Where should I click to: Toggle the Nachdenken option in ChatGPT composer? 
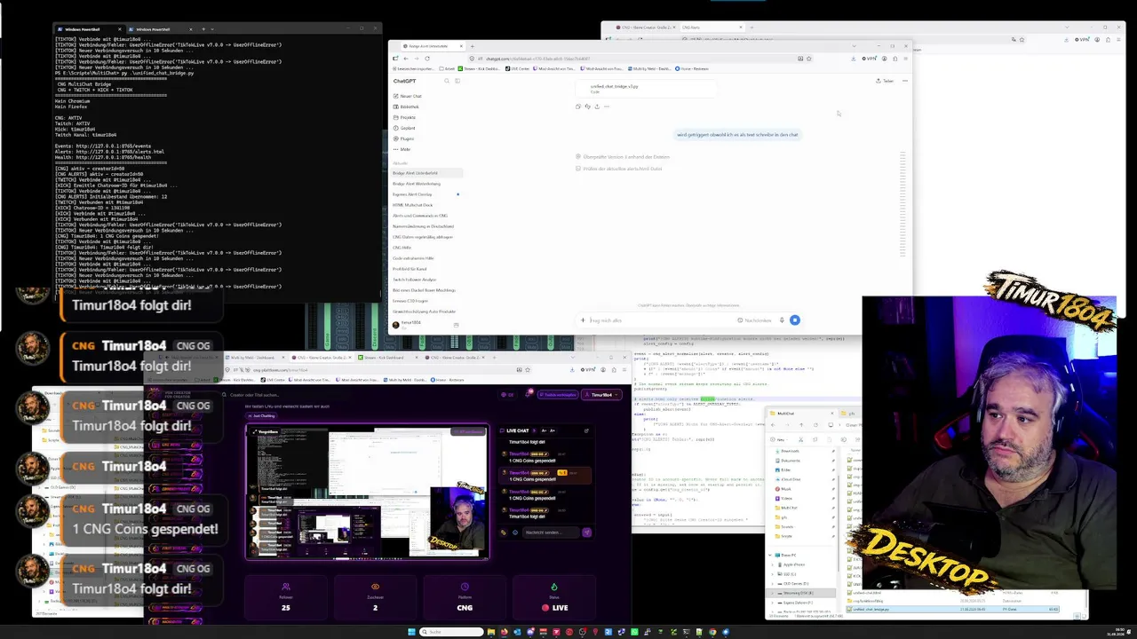(x=755, y=320)
